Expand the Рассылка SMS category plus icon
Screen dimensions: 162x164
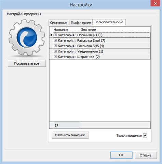click(x=55, y=46)
